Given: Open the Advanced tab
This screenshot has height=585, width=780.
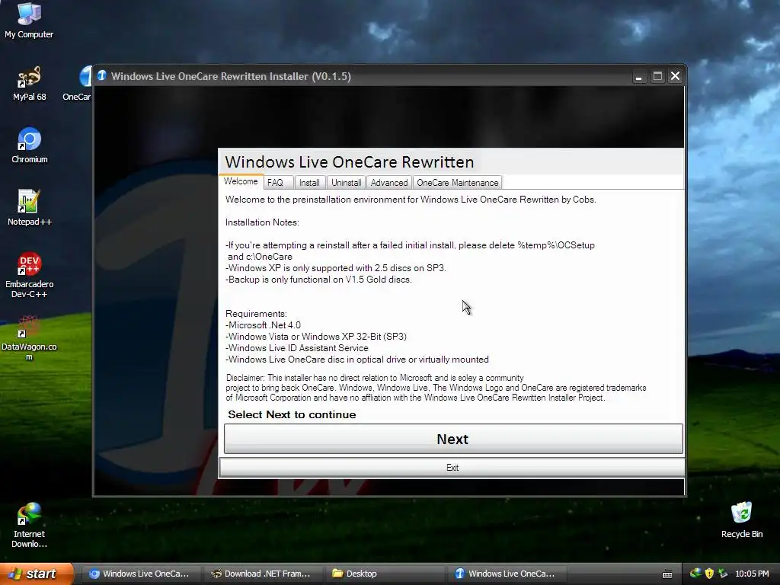Looking at the screenshot, I should tap(389, 183).
